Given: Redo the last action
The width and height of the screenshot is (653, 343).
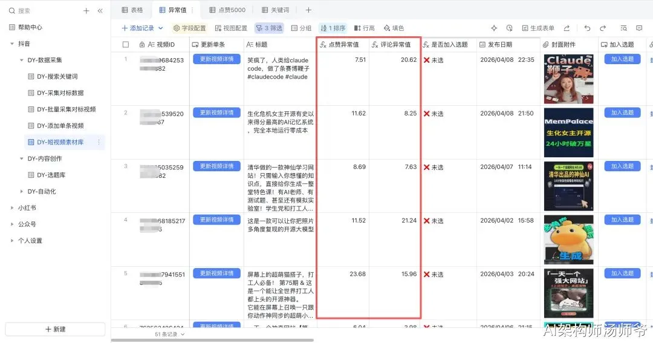Looking at the screenshot, I should click(603, 28).
